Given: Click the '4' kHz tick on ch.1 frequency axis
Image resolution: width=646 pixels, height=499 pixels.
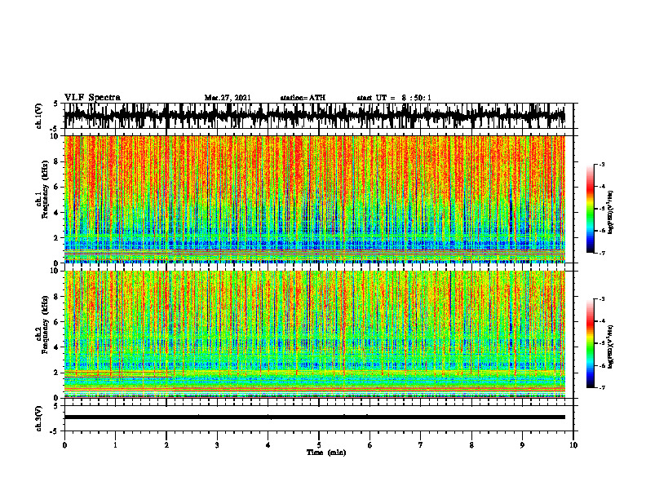Looking at the screenshot, I should pyautogui.click(x=57, y=213).
